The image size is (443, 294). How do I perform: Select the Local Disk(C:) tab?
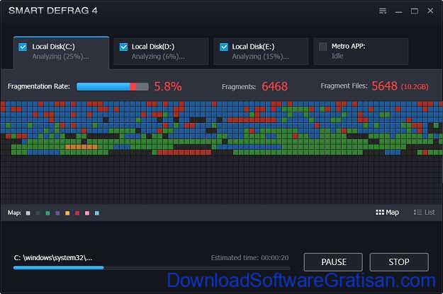61,52
